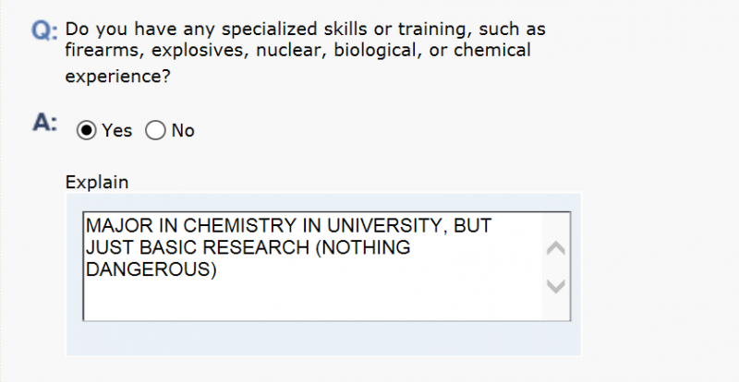The image size is (739, 382).
Task: Click the down arrow of the text box scrollbar
Action: point(556,287)
